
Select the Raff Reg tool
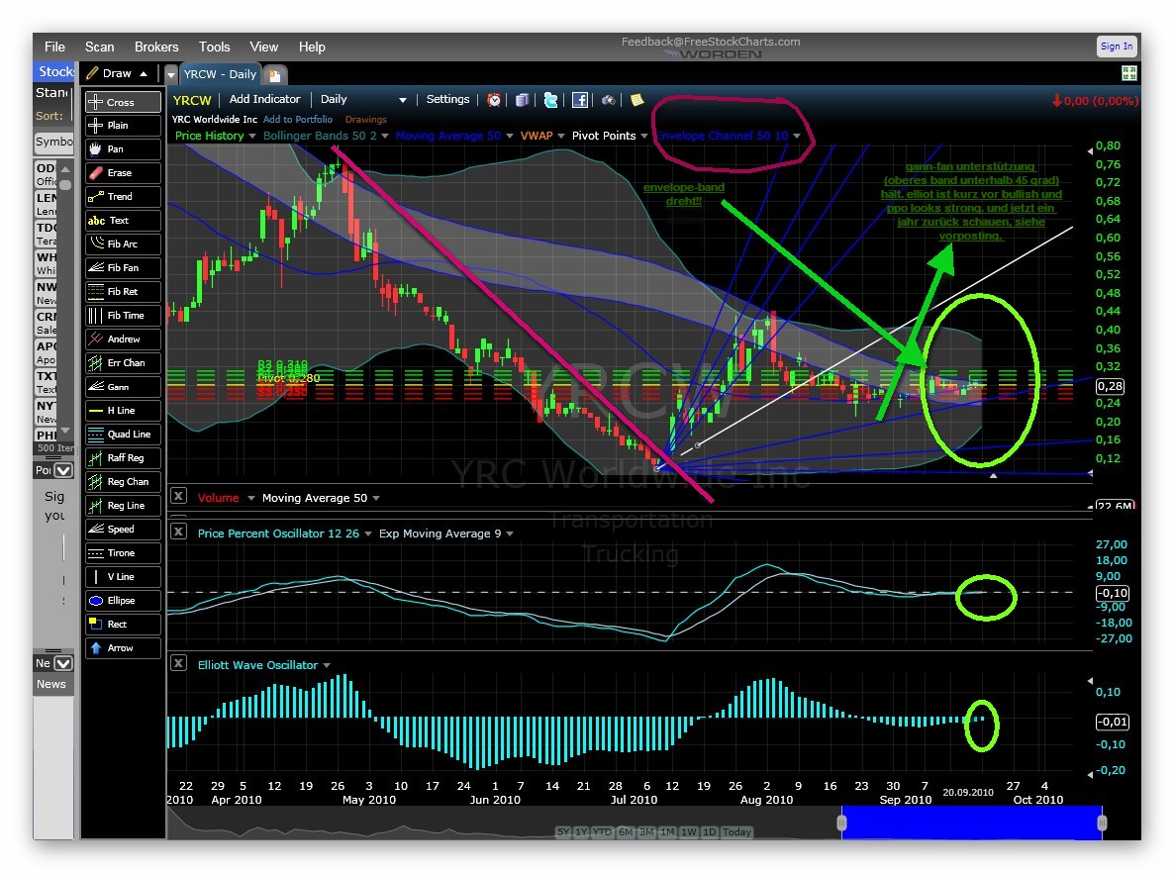pos(123,457)
